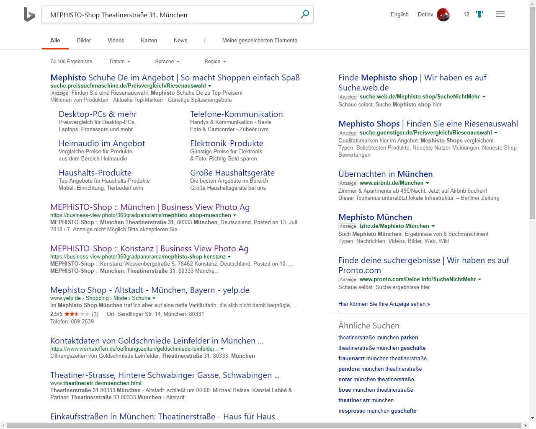Click scroll-down arrow on vertical scrollbar

(x=532, y=418)
